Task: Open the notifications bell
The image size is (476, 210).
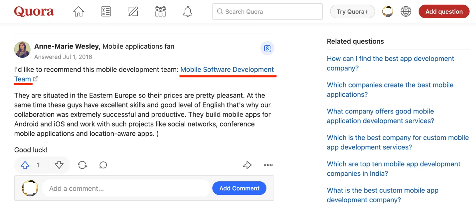Action: [x=188, y=12]
